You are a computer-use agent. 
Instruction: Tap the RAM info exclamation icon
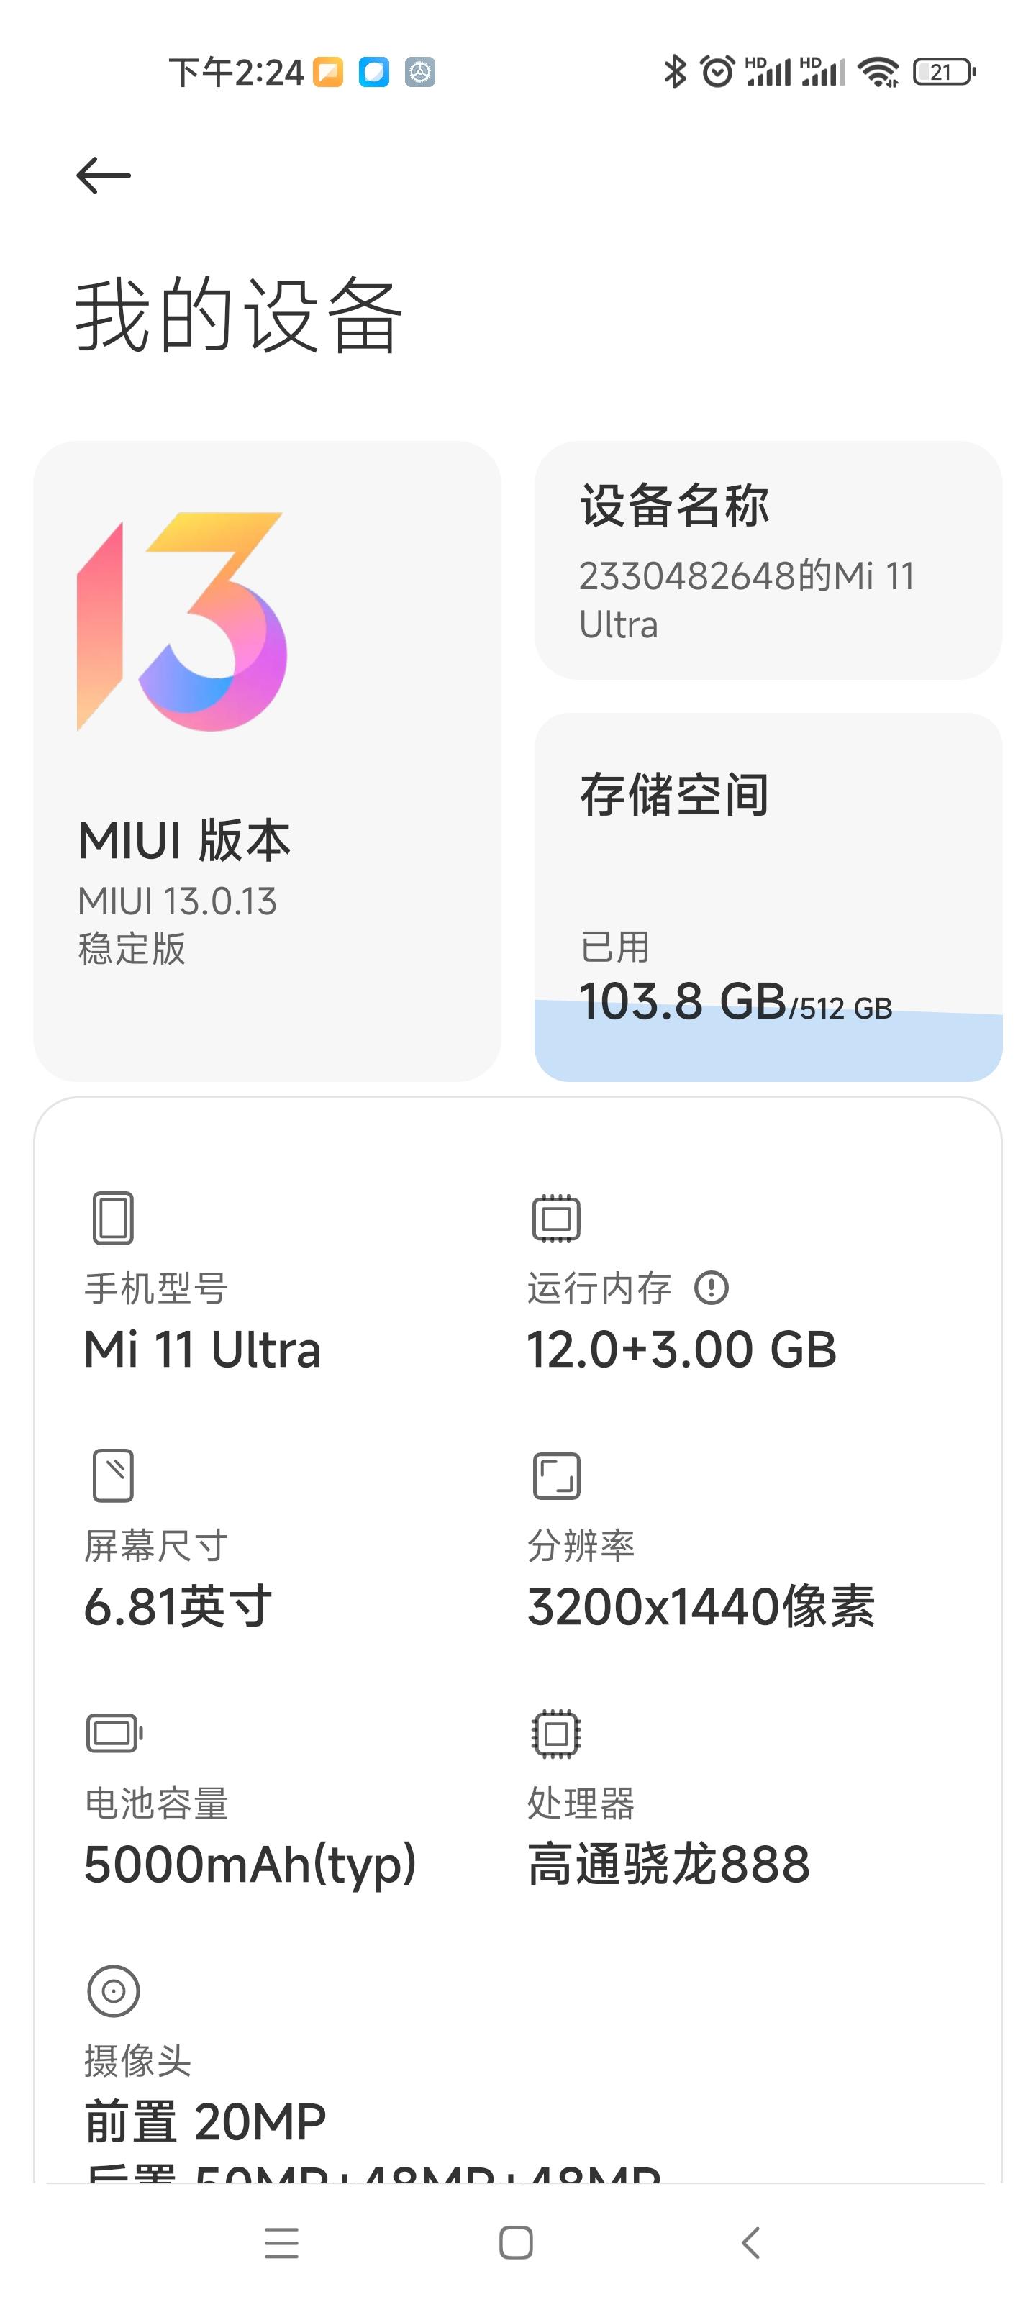click(712, 1288)
